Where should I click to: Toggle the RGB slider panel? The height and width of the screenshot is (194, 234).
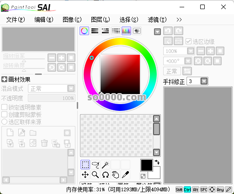[x=95, y=31]
